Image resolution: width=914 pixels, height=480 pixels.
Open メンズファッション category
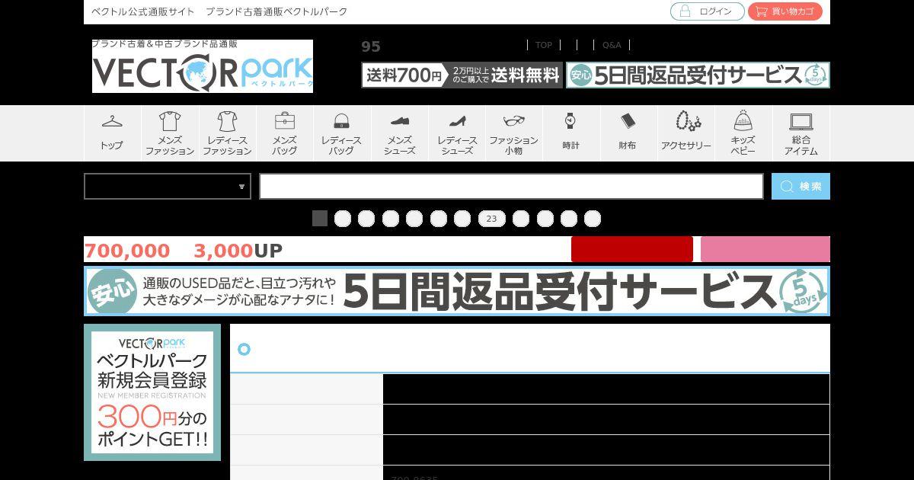click(x=170, y=133)
